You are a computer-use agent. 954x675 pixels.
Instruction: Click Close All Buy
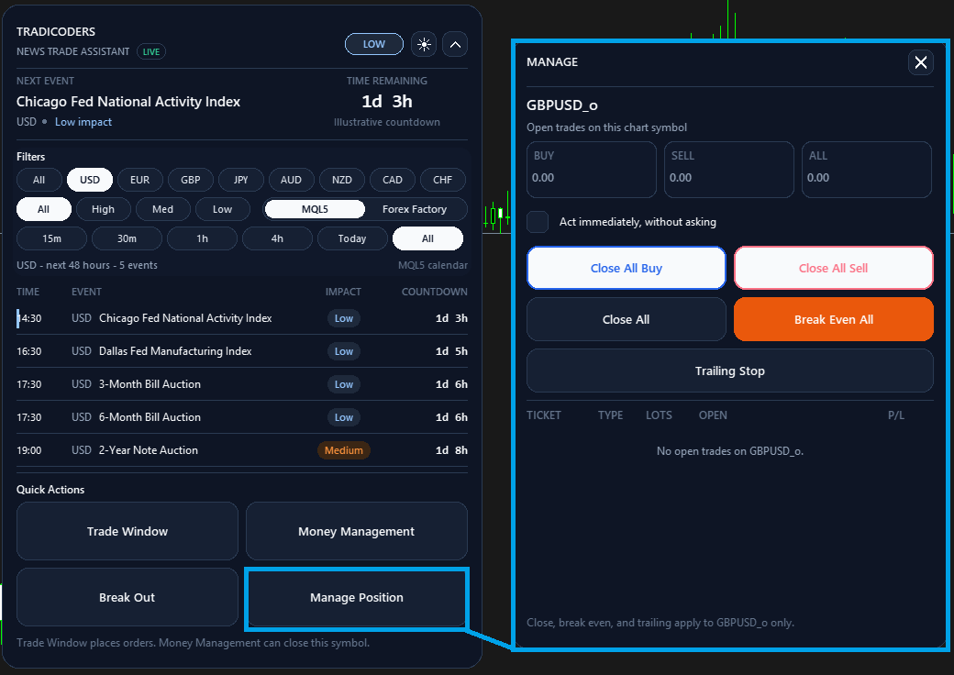click(627, 268)
